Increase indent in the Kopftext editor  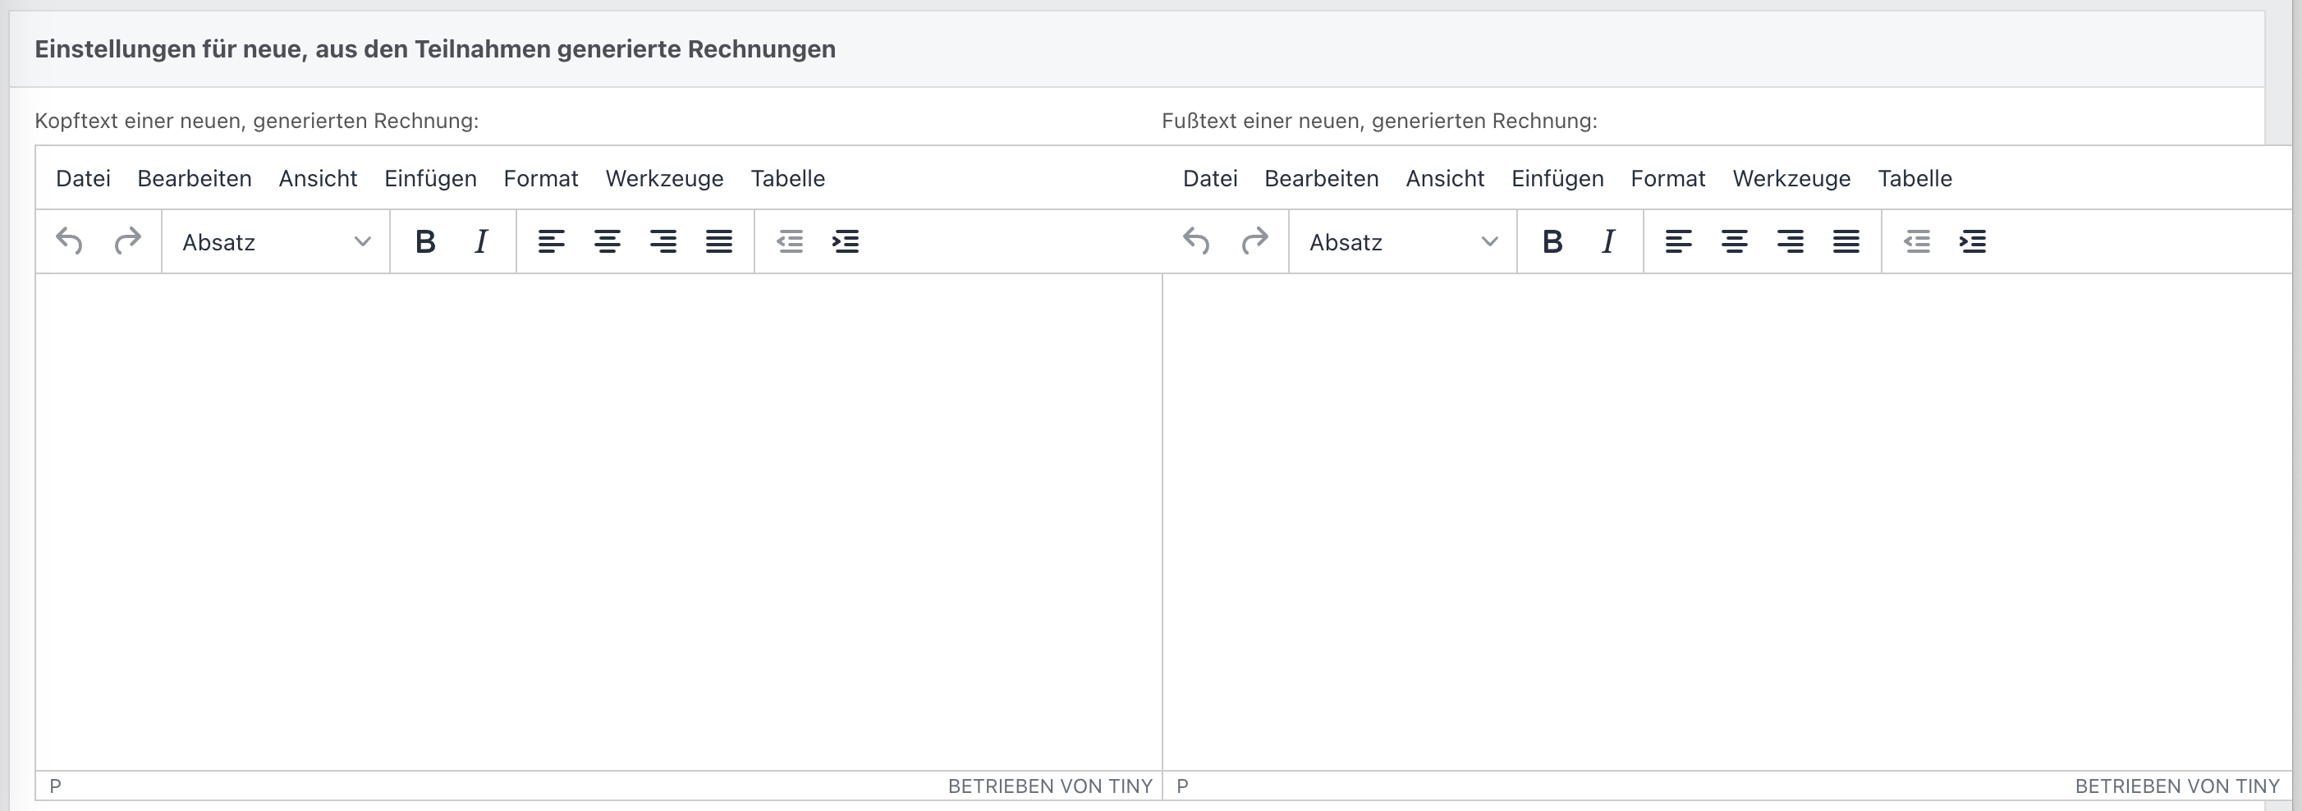[x=846, y=241]
